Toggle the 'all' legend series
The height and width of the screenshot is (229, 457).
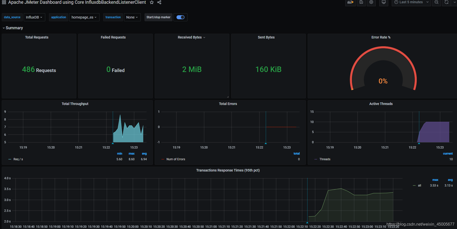coord(419,185)
